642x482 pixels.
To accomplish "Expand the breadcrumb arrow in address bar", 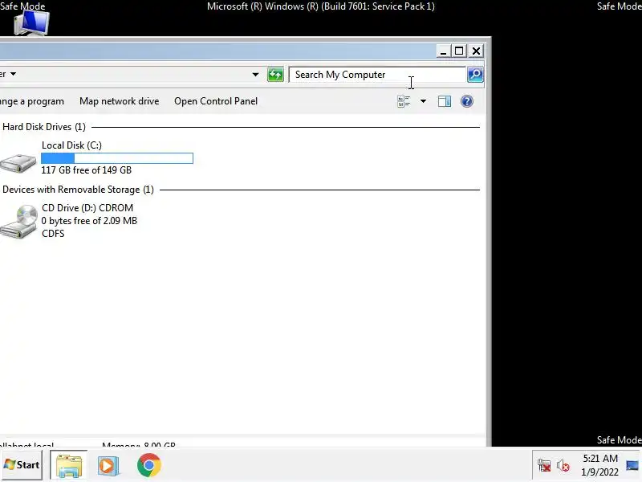I will point(13,74).
